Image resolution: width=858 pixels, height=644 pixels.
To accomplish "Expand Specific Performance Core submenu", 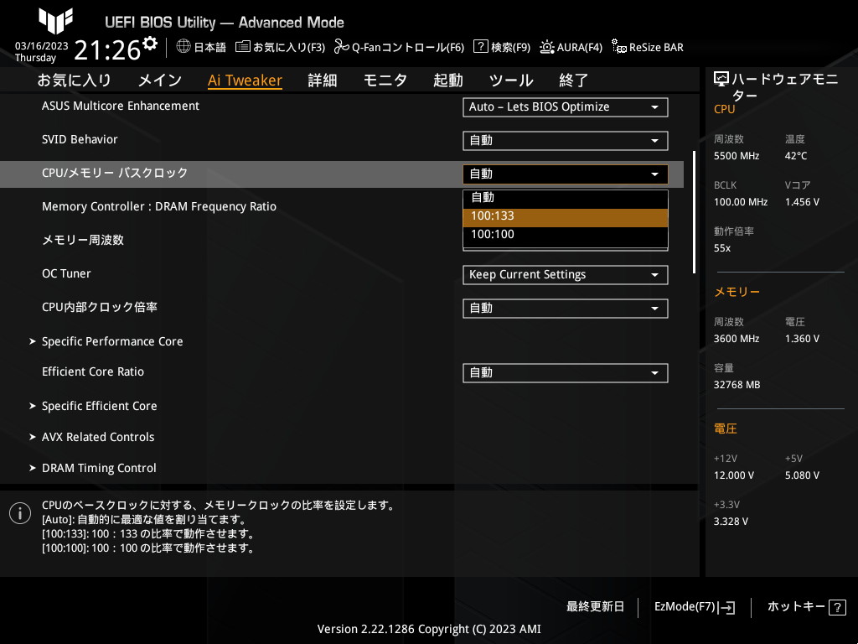I will pos(112,342).
